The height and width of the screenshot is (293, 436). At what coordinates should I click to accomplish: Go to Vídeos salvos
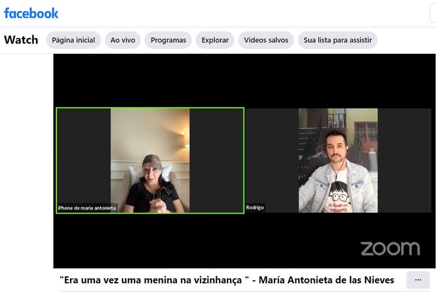(266, 40)
